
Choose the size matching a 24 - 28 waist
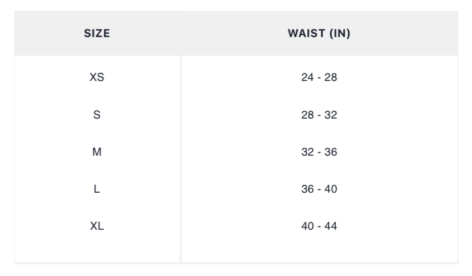97,78
